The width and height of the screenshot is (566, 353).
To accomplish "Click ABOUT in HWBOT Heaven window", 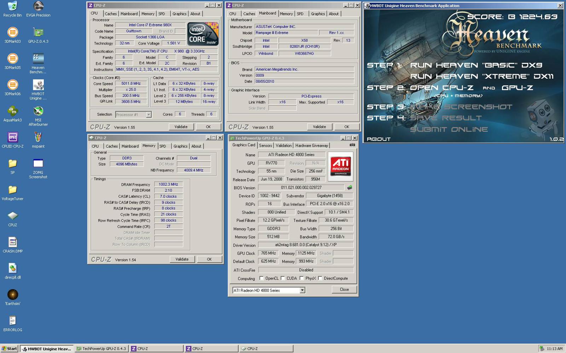I will 379,139.
